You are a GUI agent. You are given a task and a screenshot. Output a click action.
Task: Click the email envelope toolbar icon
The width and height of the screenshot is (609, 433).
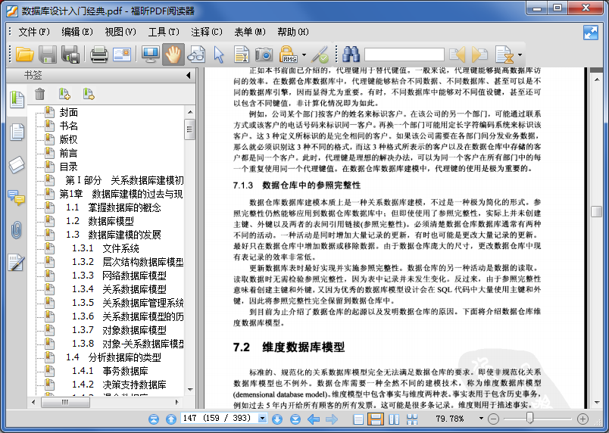122,55
